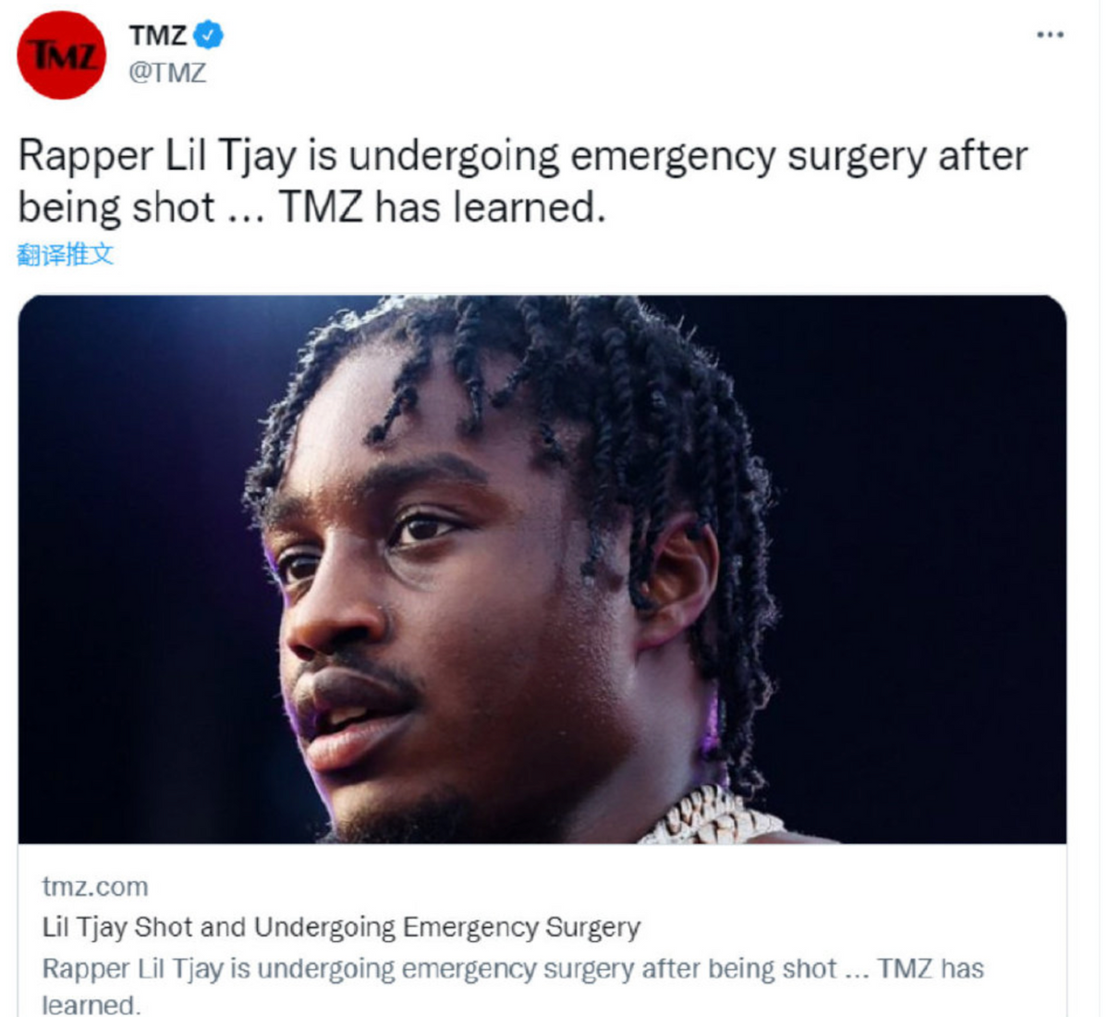Visit the @TMZ handle profile

pyautogui.click(x=167, y=72)
